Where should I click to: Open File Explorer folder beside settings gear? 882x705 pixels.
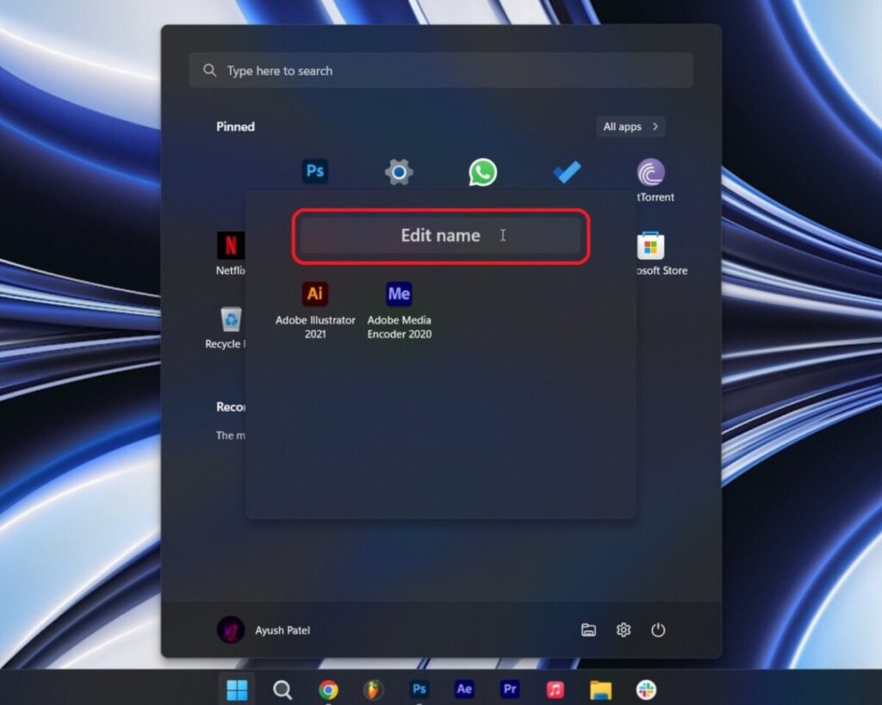coord(588,630)
